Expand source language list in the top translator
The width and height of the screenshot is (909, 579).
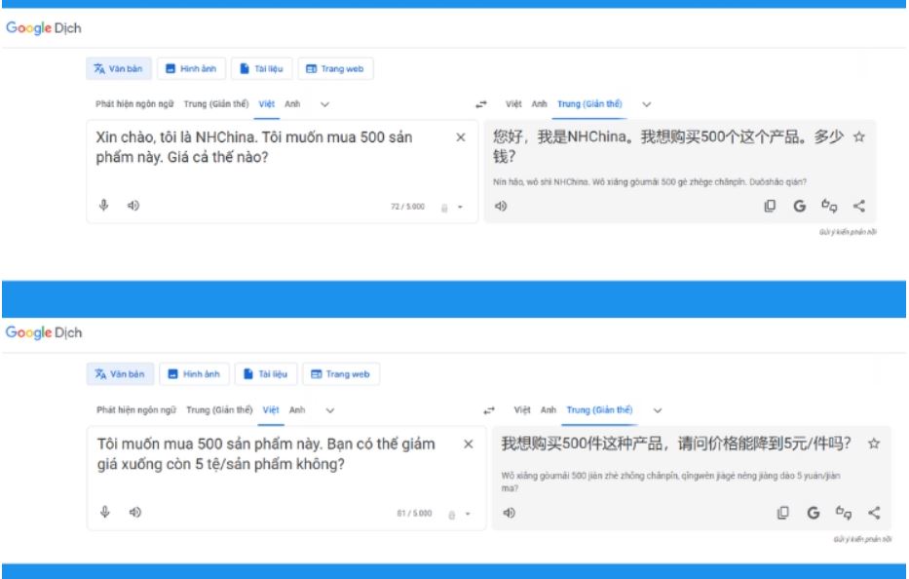point(324,104)
